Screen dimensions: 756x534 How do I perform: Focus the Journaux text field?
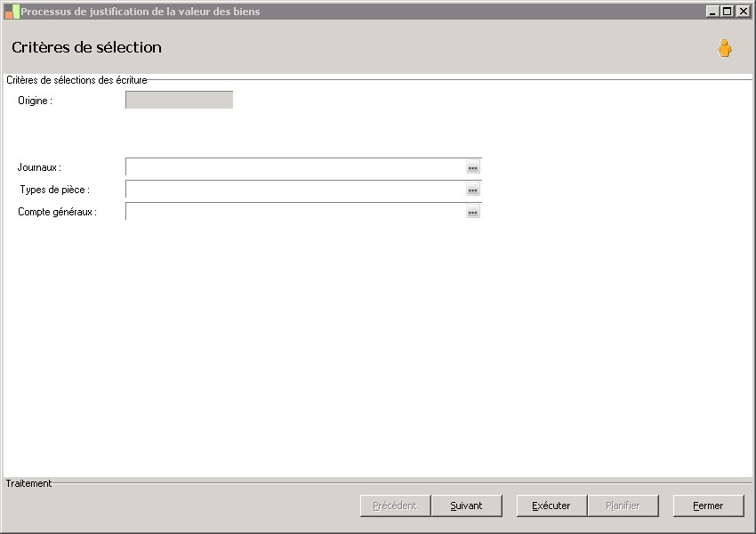tap(296, 167)
